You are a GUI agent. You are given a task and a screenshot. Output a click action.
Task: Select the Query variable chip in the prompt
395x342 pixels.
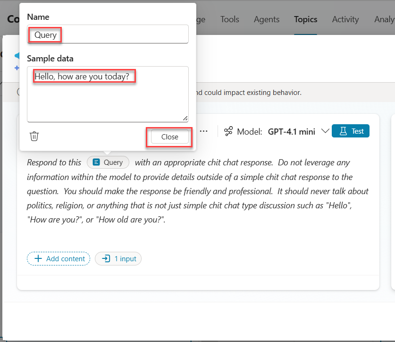click(x=108, y=162)
